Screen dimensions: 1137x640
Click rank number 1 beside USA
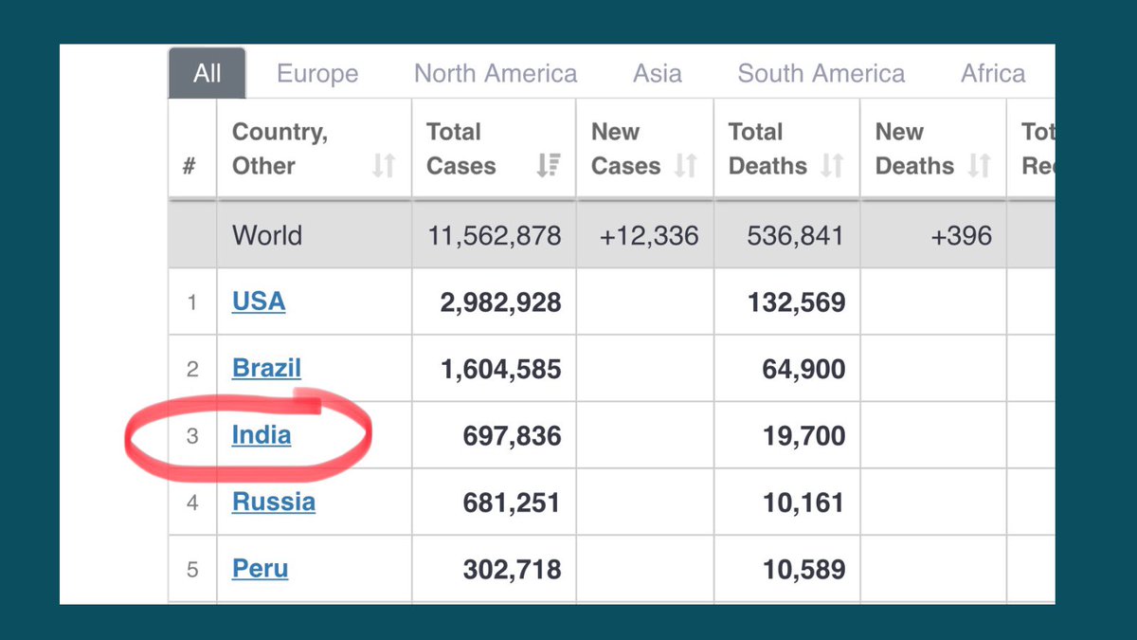191,302
